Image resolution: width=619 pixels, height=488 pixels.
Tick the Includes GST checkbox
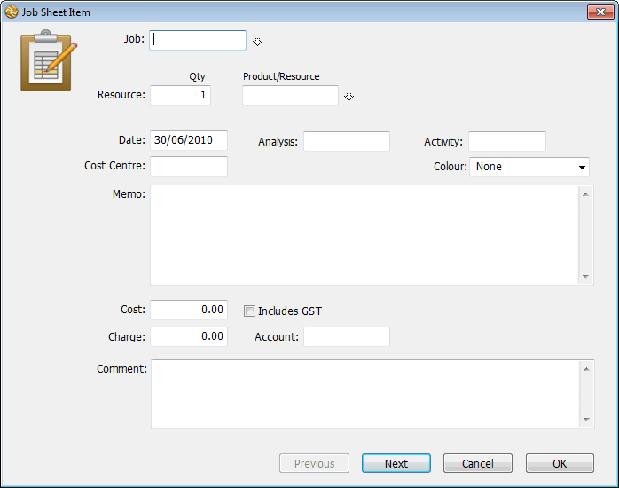[x=249, y=311]
